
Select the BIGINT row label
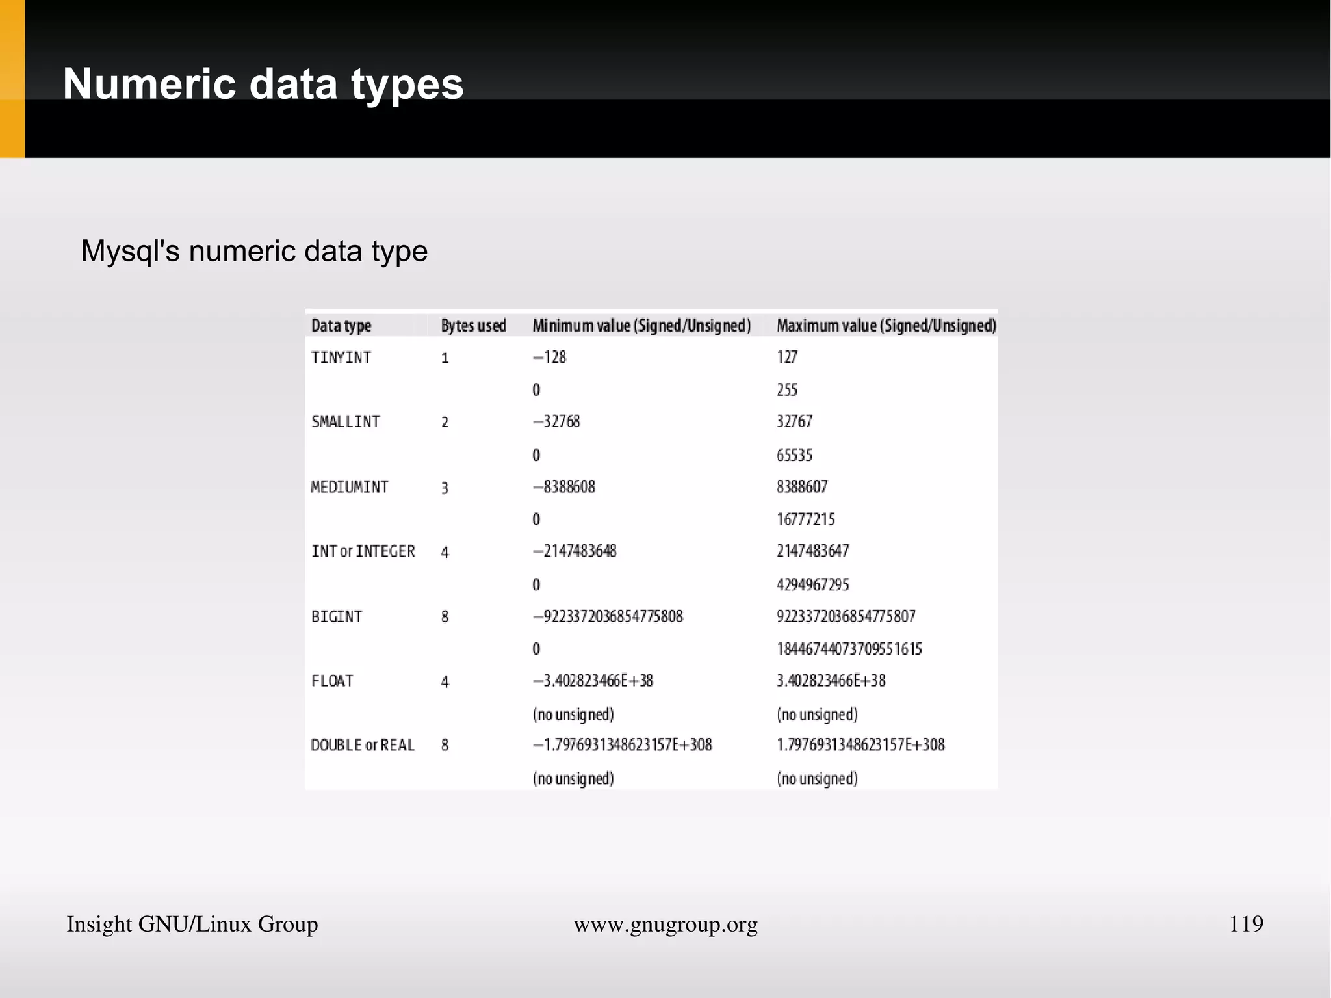pos(337,616)
